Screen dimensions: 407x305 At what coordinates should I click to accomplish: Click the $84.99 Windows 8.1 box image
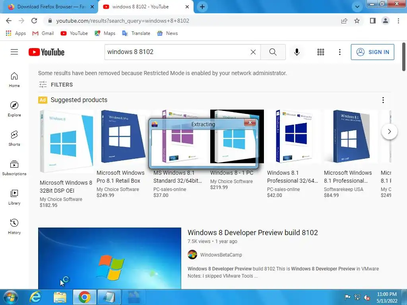pyautogui.click(x=351, y=137)
